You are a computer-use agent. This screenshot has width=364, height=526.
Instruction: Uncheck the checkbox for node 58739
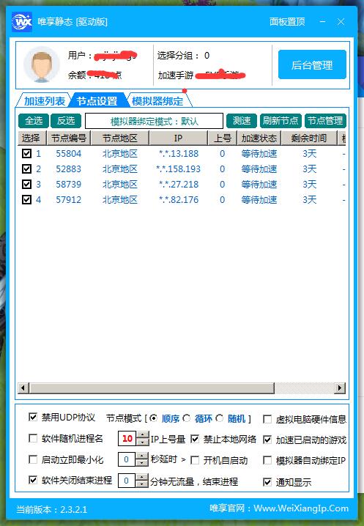click(x=26, y=184)
